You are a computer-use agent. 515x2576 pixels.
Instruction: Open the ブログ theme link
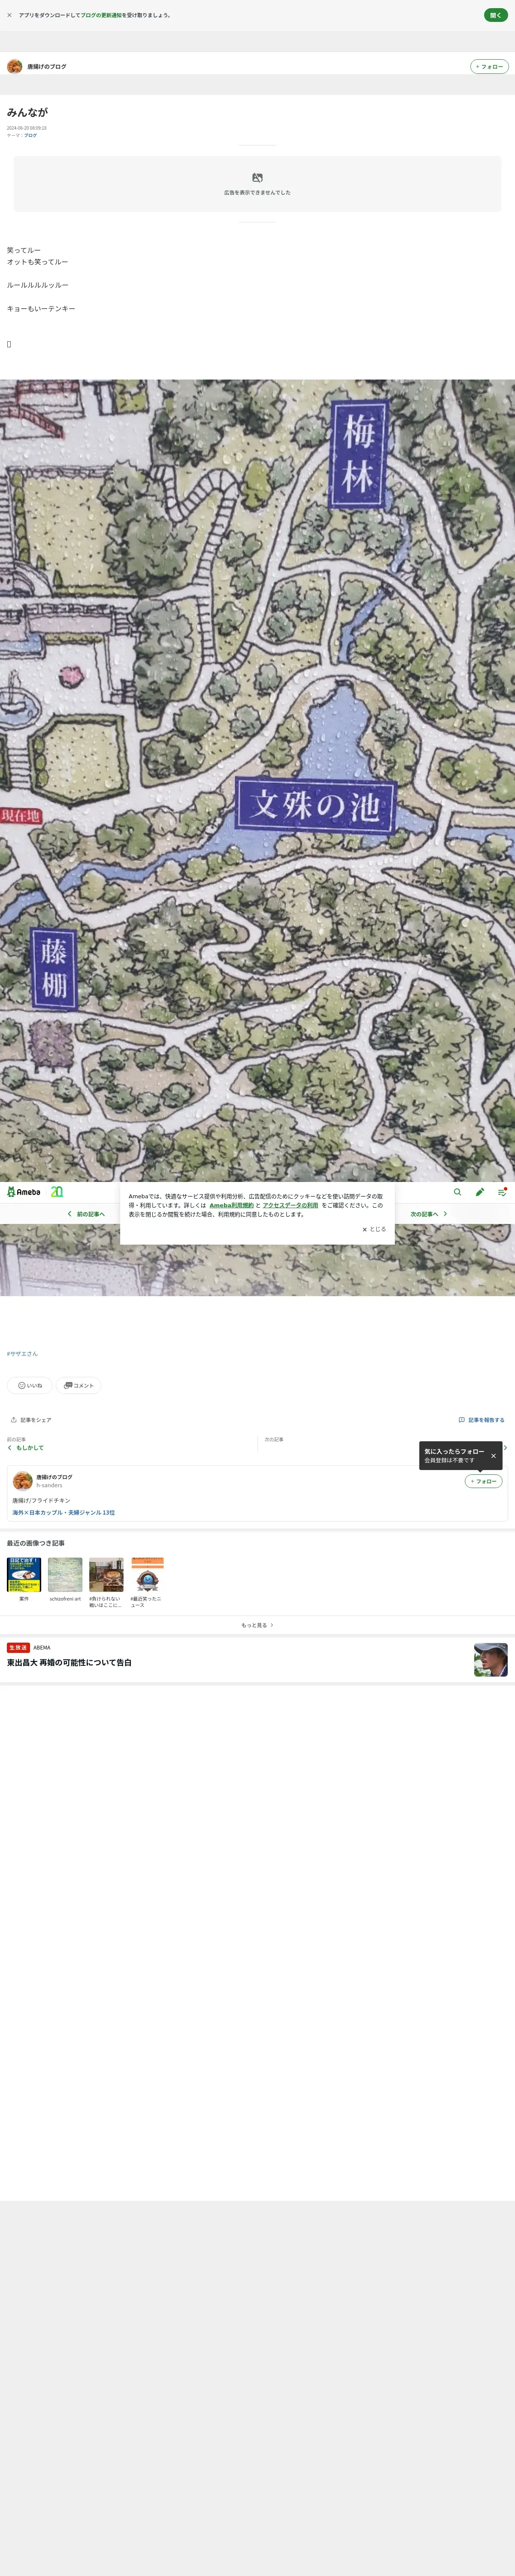click(x=30, y=135)
